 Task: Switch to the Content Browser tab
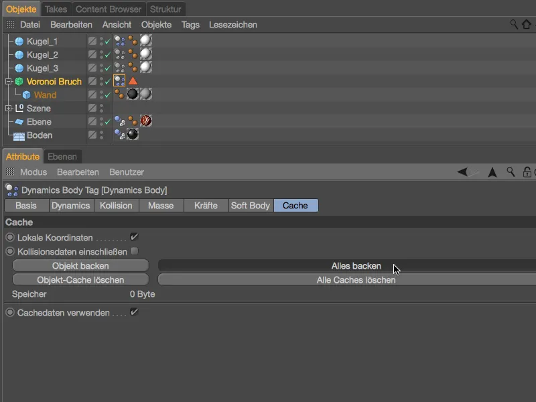[109, 9]
